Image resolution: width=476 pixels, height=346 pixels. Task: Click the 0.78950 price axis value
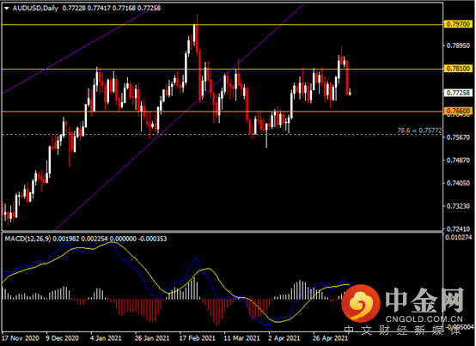459,46
